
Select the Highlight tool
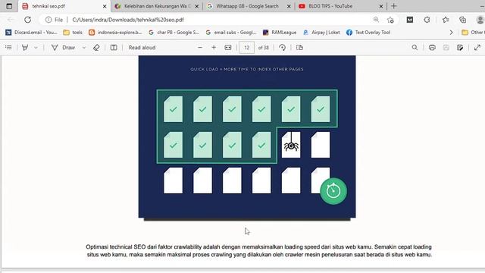click(x=25, y=47)
